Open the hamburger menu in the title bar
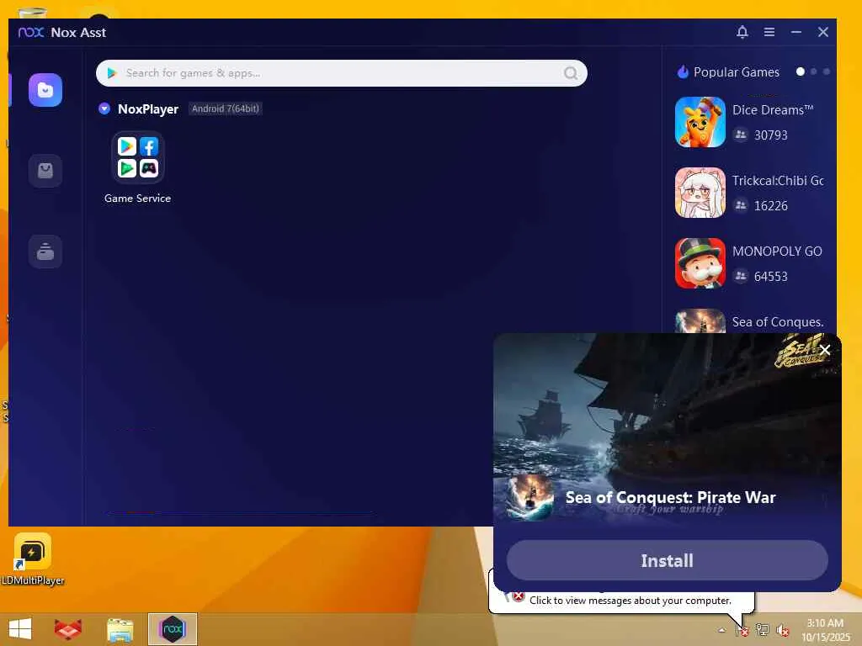Screen dimensions: 862x646 click(x=769, y=32)
